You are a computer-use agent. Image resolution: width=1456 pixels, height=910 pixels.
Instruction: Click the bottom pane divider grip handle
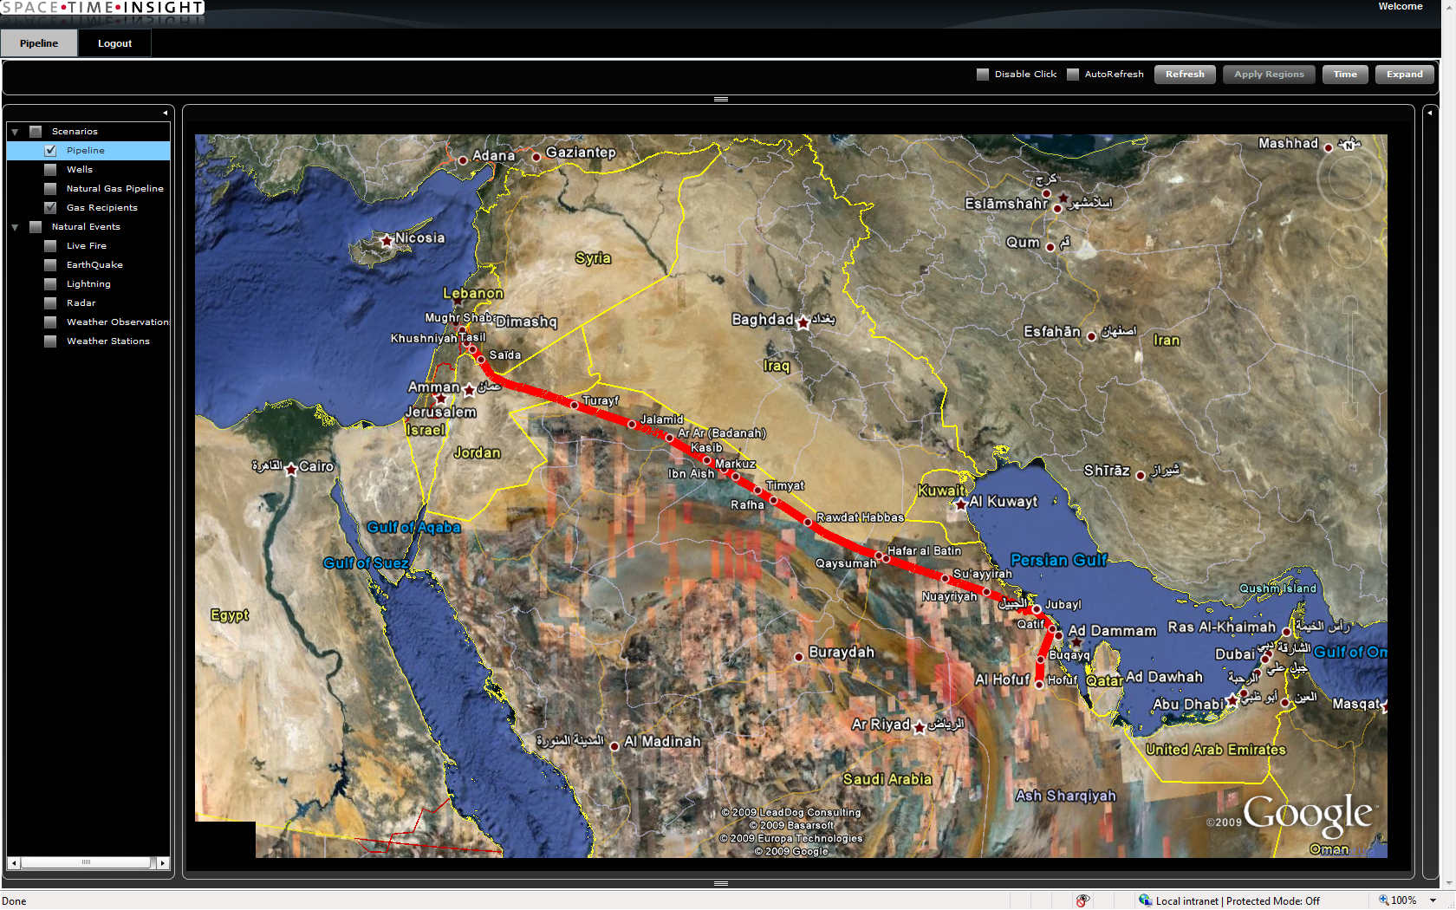[721, 883]
